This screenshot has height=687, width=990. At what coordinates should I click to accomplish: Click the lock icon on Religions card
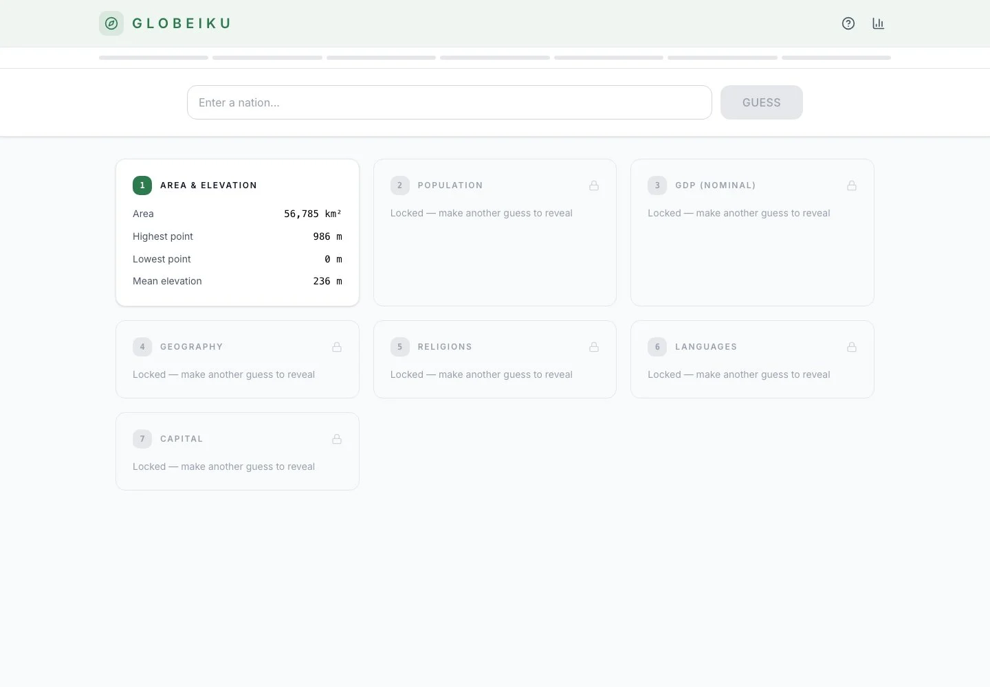594,347
